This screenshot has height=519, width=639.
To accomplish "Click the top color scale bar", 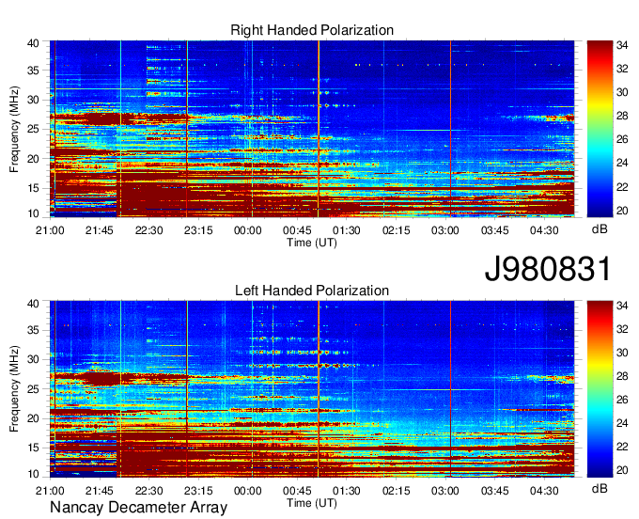I will point(600,129).
